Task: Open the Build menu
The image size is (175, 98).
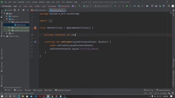Action: [x=48, y=2]
